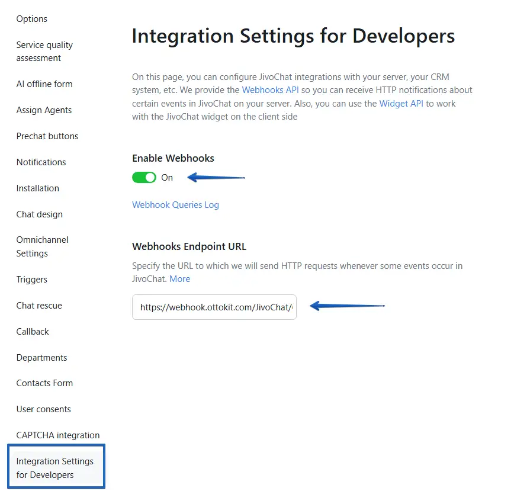
Task: Open the Notifications section
Action: pyautogui.click(x=41, y=162)
